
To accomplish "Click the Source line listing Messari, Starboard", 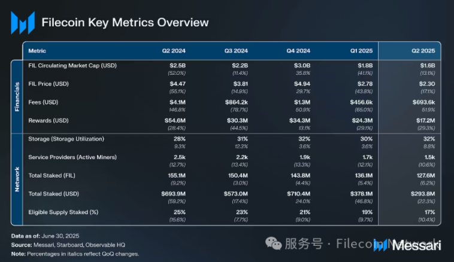I will point(66,245).
